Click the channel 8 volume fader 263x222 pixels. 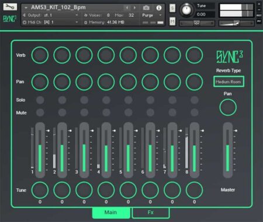point(195,150)
